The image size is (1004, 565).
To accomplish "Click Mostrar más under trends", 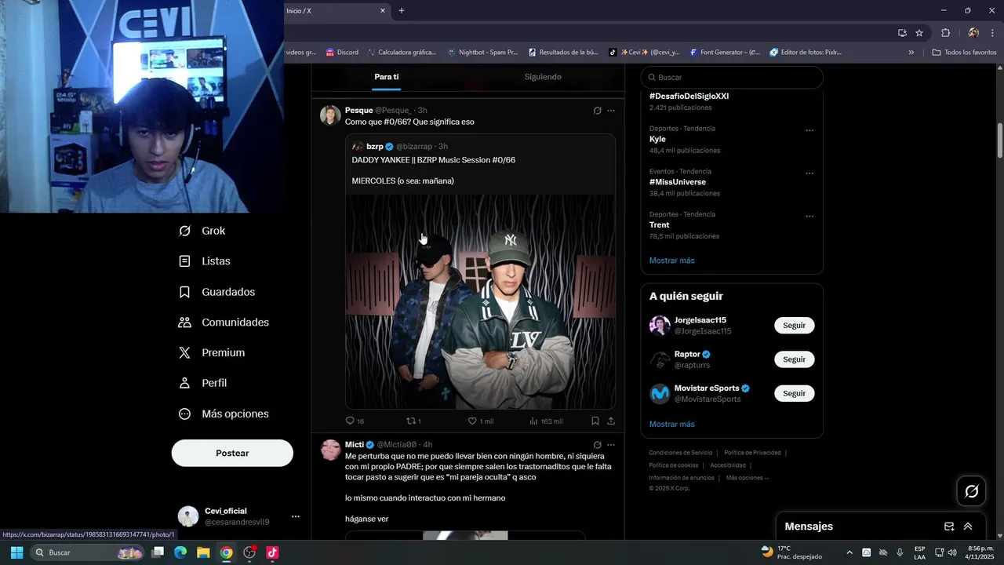I will point(671,261).
